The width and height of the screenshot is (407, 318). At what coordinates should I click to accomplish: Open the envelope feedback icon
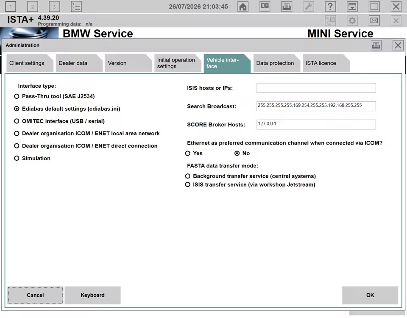[x=374, y=20]
